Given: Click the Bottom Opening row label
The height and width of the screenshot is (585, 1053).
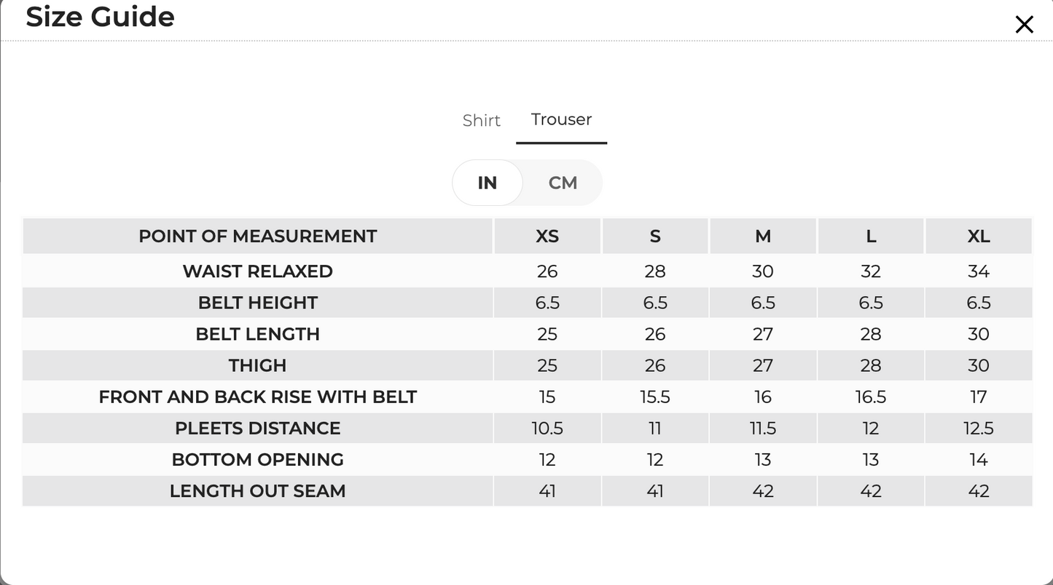Looking at the screenshot, I should click(258, 459).
